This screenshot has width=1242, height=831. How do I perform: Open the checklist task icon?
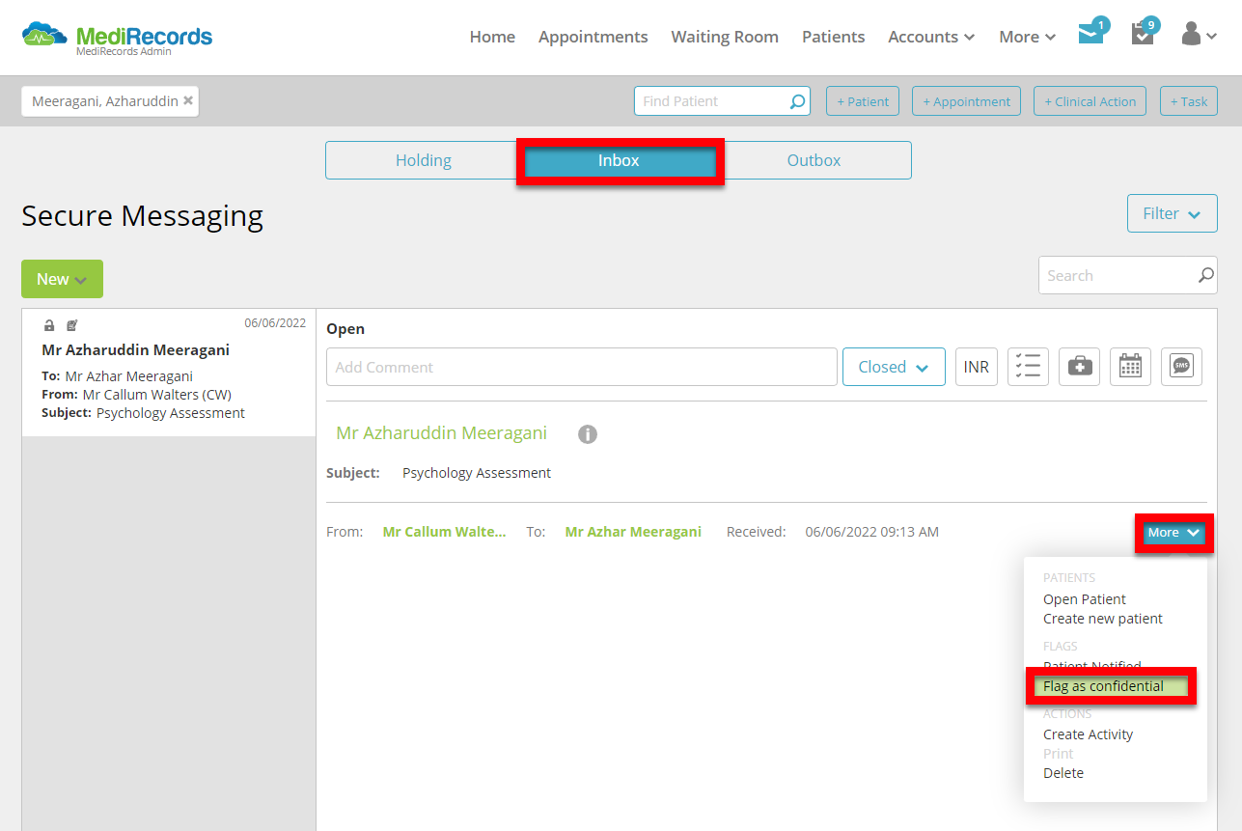coord(1029,367)
